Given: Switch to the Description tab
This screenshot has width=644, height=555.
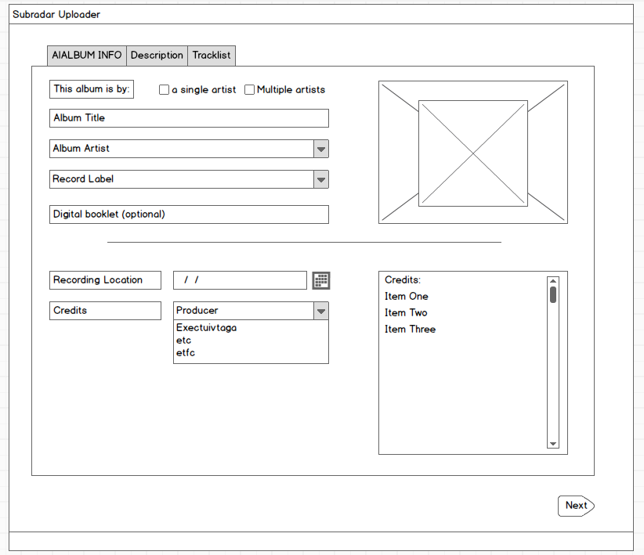Looking at the screenshot, I should coord(157,56).
